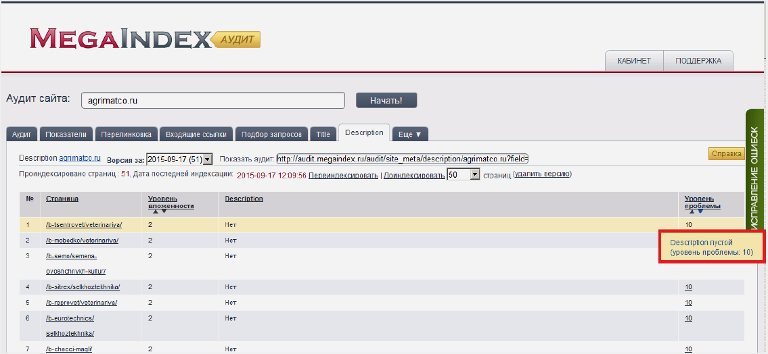This screenshot has width=768, height=354.
Task: Go to the Title tab
Action: (323, 134)
